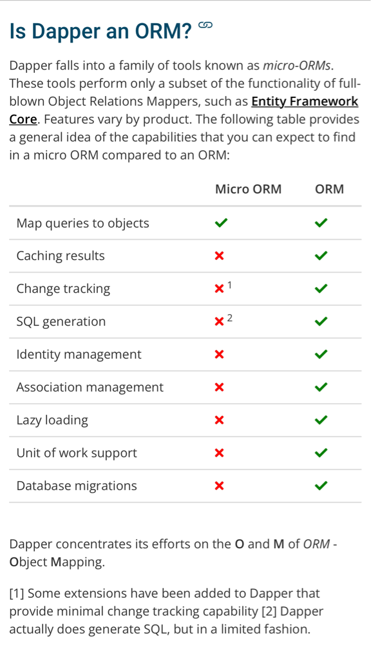371x645 pixels.
Task: Click ORM green check for Identity management
Action: (321, 354)
